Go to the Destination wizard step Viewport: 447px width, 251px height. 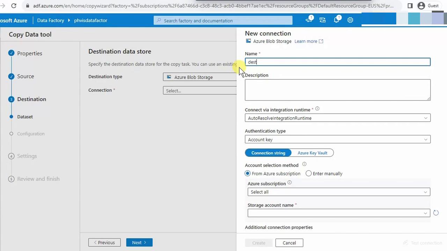31,99
